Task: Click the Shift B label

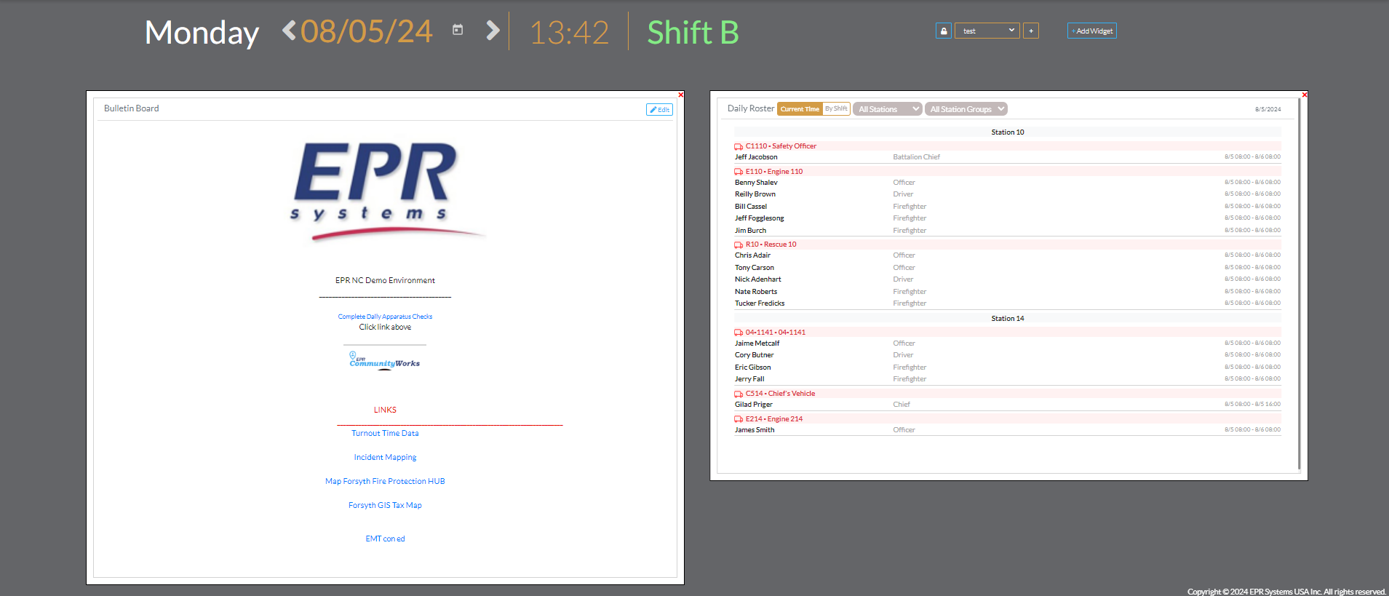Action: tap(693, 32)
